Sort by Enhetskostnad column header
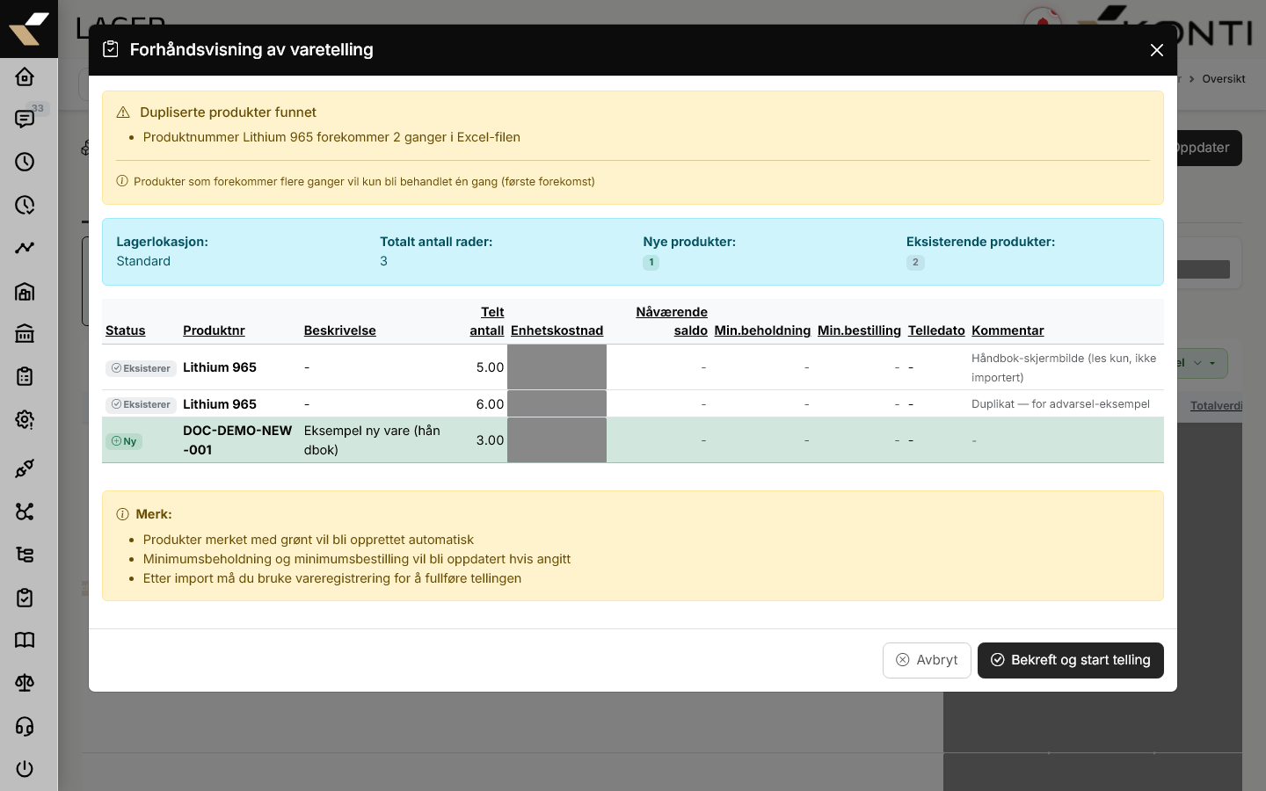 (x=557, y=330)
